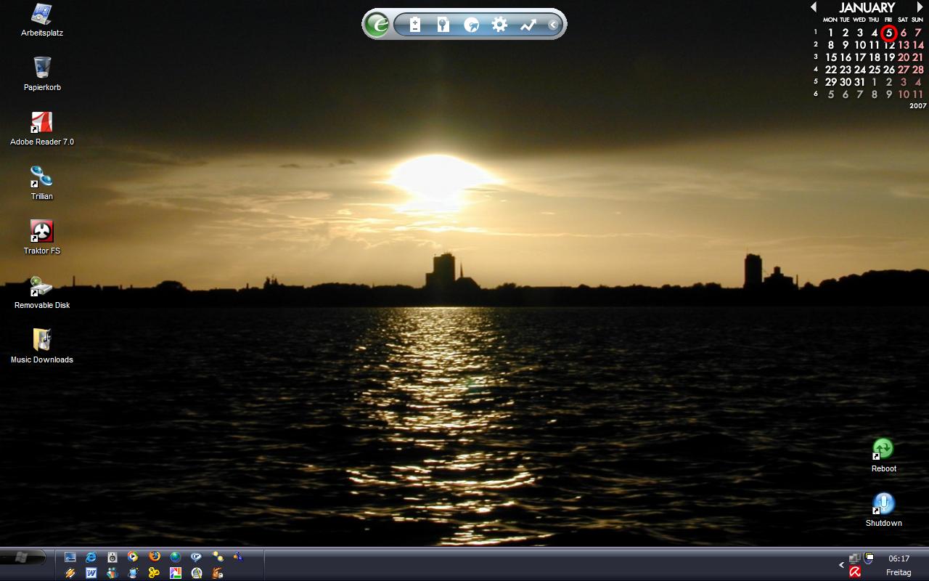The width and height of the screenshot is (929, 581).
Task: Open the Windows Start button
Action: pos(22,557)
